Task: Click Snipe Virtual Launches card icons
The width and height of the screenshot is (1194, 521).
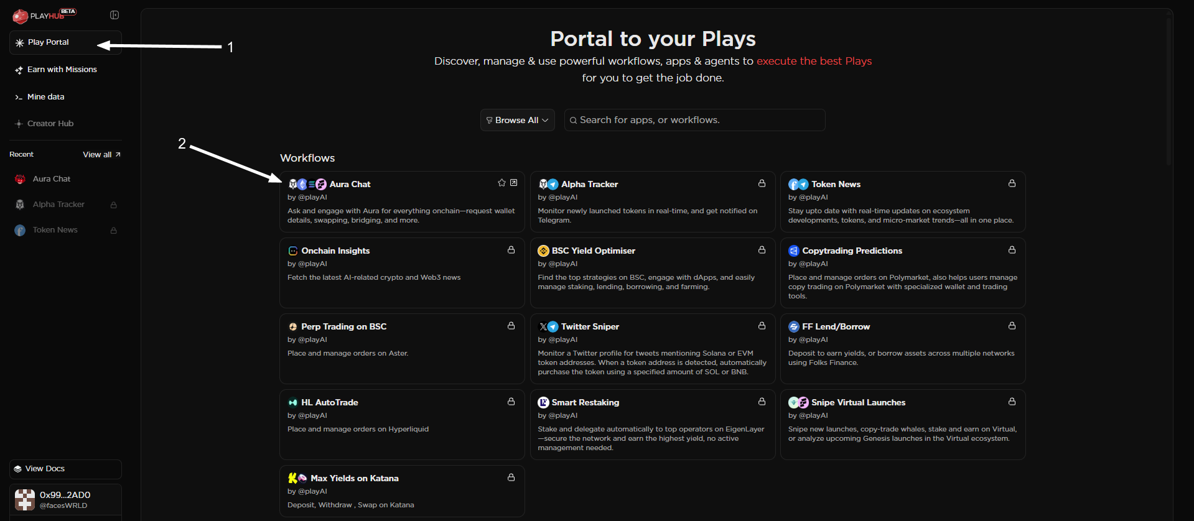Action: 798,403
